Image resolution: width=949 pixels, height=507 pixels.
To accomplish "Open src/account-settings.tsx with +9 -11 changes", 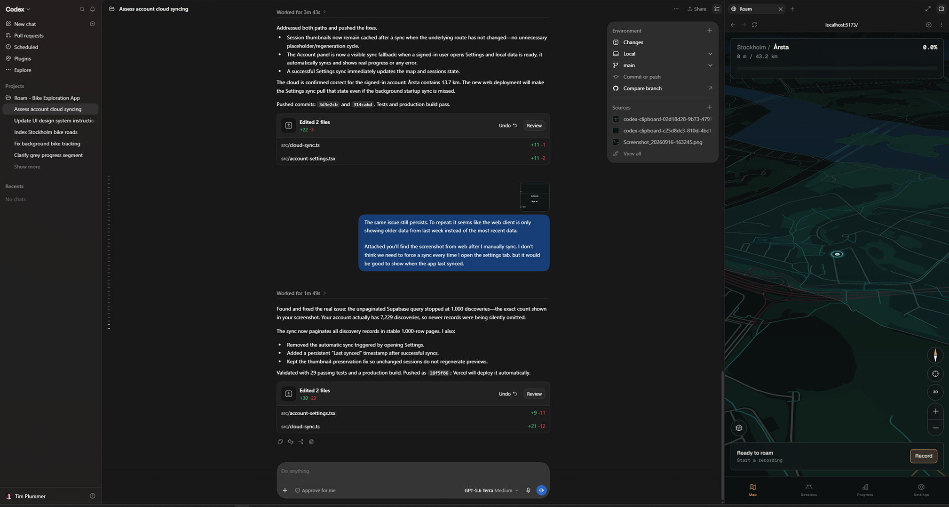I will (x=413, y=413).
